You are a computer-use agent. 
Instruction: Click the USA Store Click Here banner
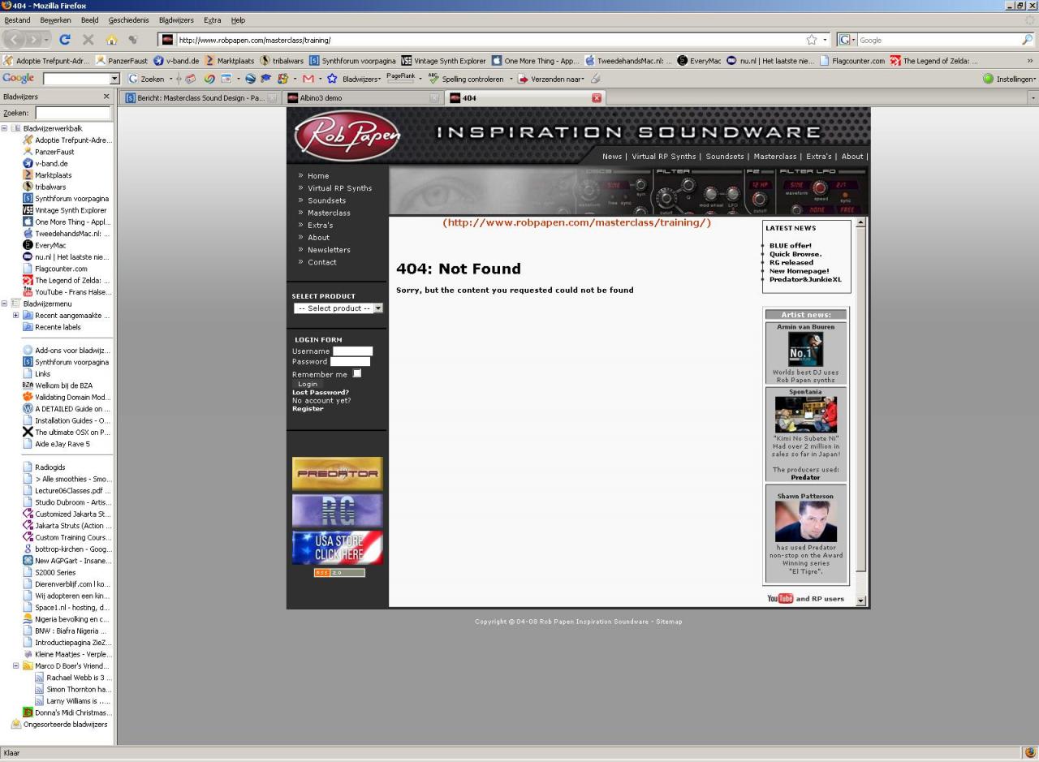click(338, 548)
